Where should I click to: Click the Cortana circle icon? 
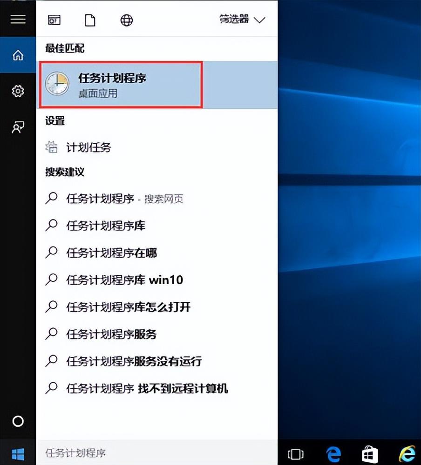tap(18, 421)
